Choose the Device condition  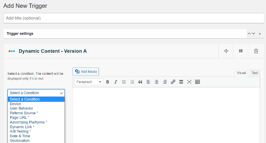pyautogui.click(x=36, y=104)
